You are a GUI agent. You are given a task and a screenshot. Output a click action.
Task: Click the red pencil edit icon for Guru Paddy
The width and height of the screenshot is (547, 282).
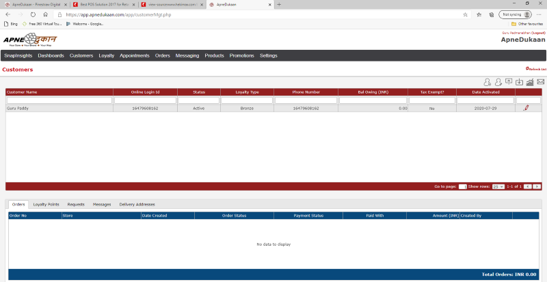click(x=526, y=108)
